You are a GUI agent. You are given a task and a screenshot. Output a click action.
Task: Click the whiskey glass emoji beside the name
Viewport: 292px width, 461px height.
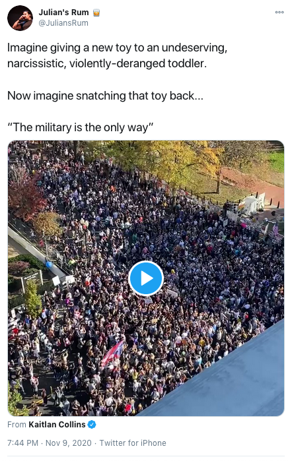tap(96, 13)
